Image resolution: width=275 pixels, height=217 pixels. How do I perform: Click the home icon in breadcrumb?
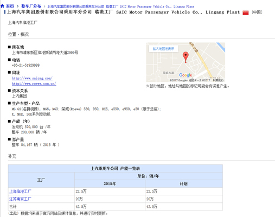pos(2,6)
